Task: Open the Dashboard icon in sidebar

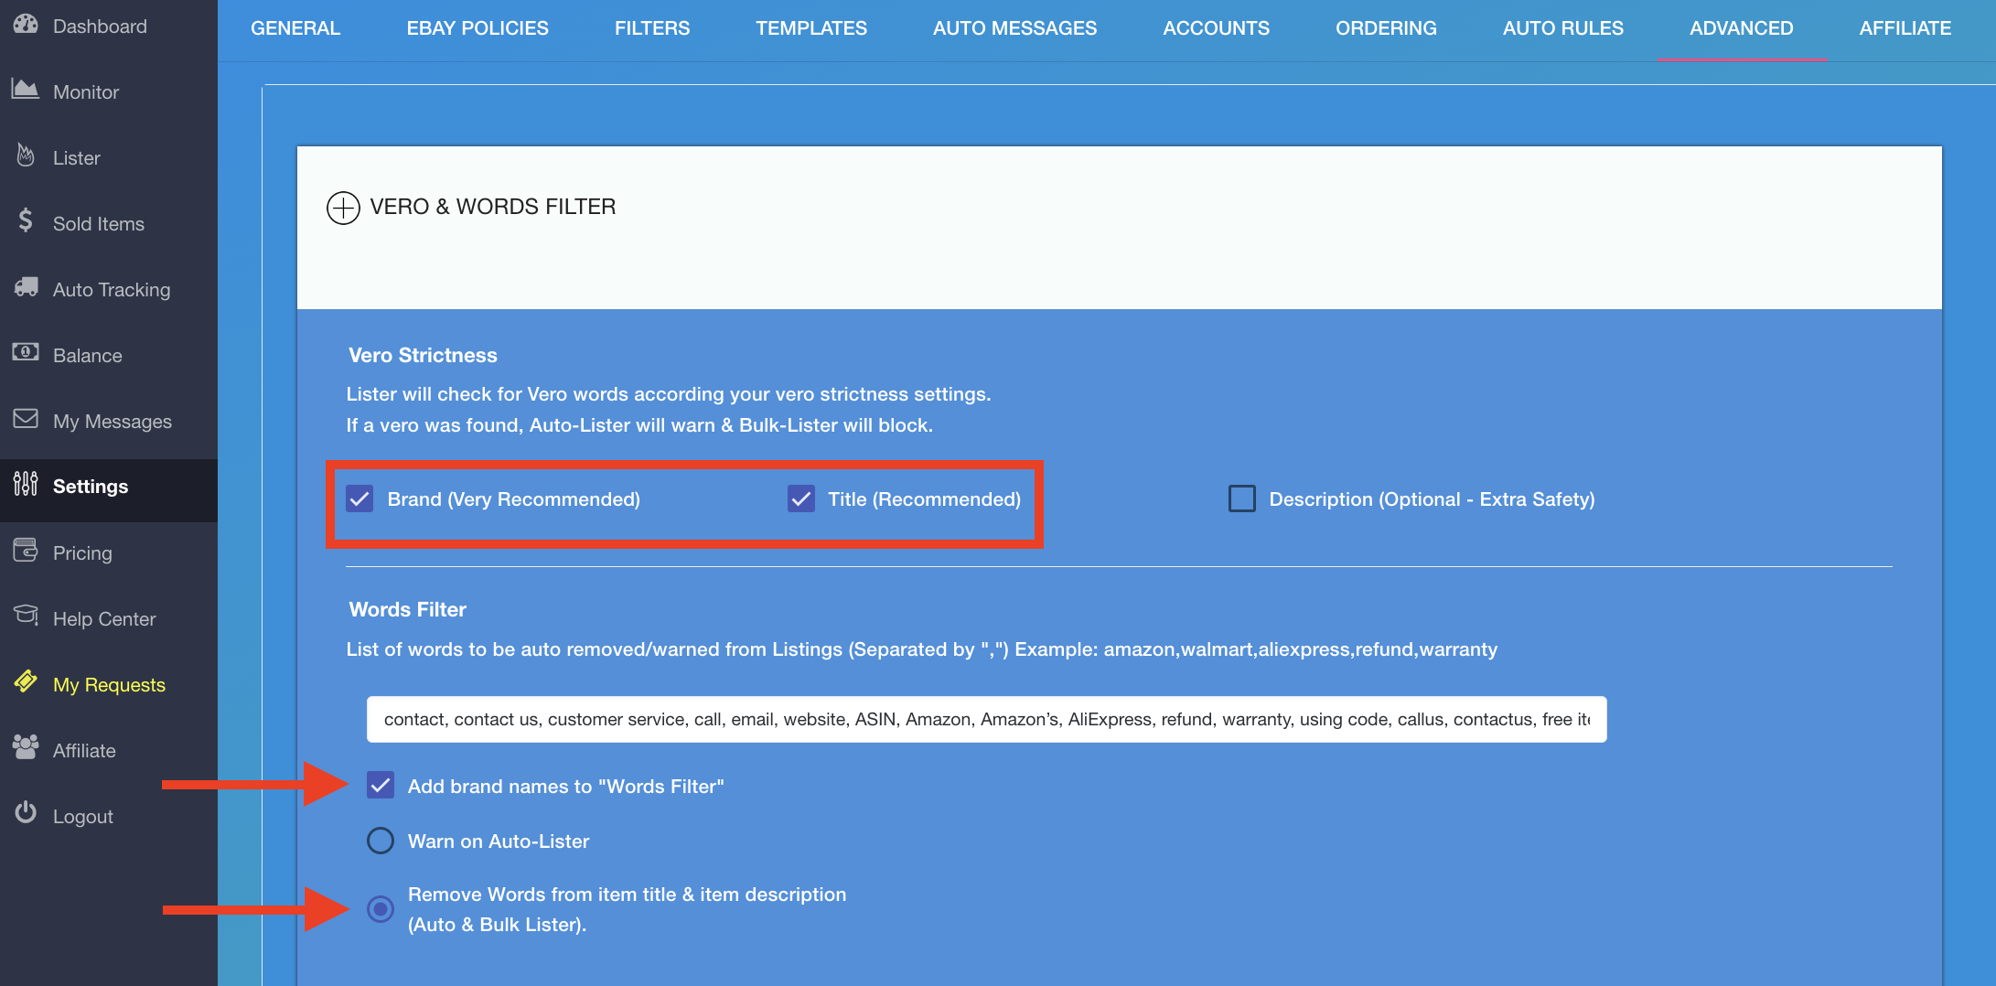Action: 26,25
